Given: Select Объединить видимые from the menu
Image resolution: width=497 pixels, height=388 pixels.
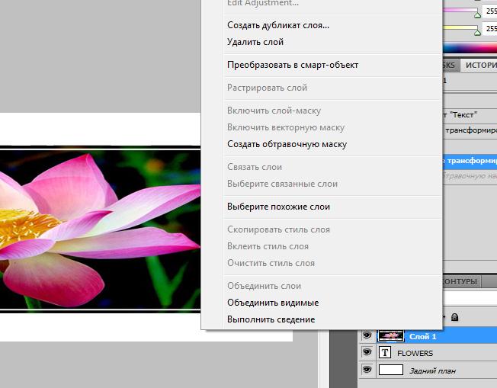Looking at the screenshot, I should point(273,303).
